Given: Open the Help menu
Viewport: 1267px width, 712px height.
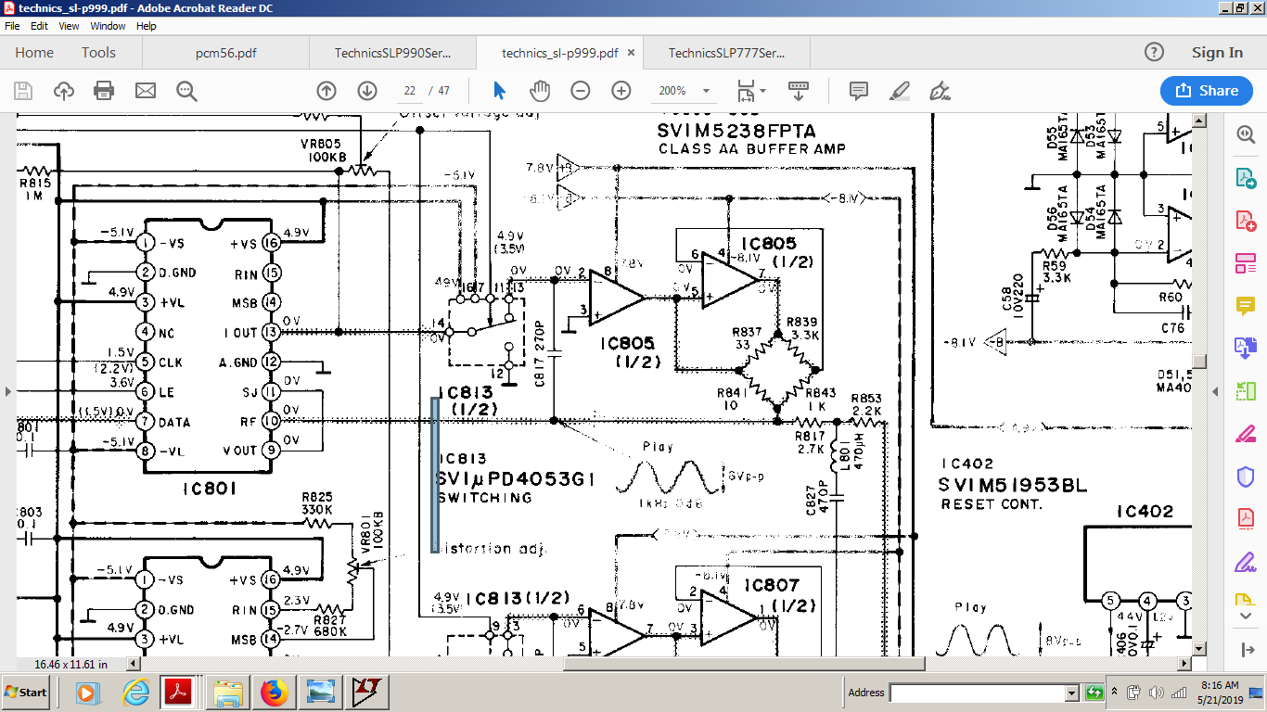Looking at the screenshot, I should [147, 26].
